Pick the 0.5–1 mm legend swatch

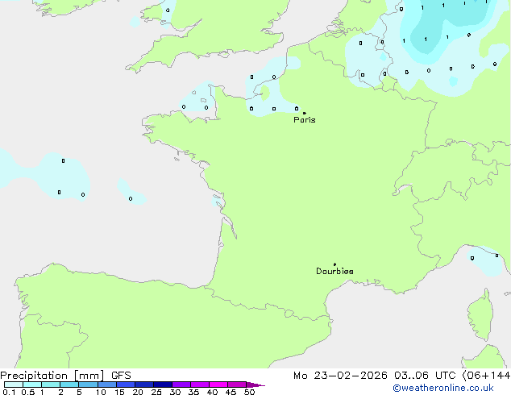[x=32, y=385]
